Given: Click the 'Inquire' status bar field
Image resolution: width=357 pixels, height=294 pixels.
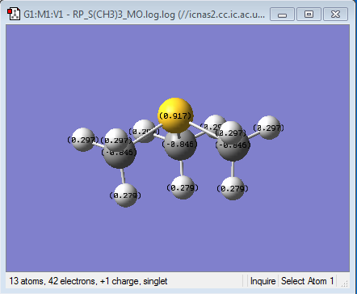Looking at the screenshot, I should (x=262, y=281).
